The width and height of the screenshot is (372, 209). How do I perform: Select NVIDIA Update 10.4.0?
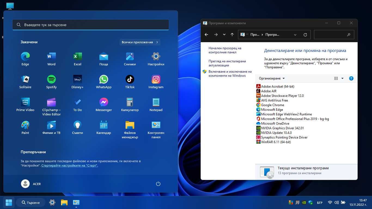point(274,133)
